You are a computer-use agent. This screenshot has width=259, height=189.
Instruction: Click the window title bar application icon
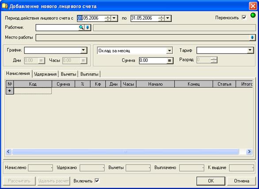pyautogui.click(x=5, y=6)
